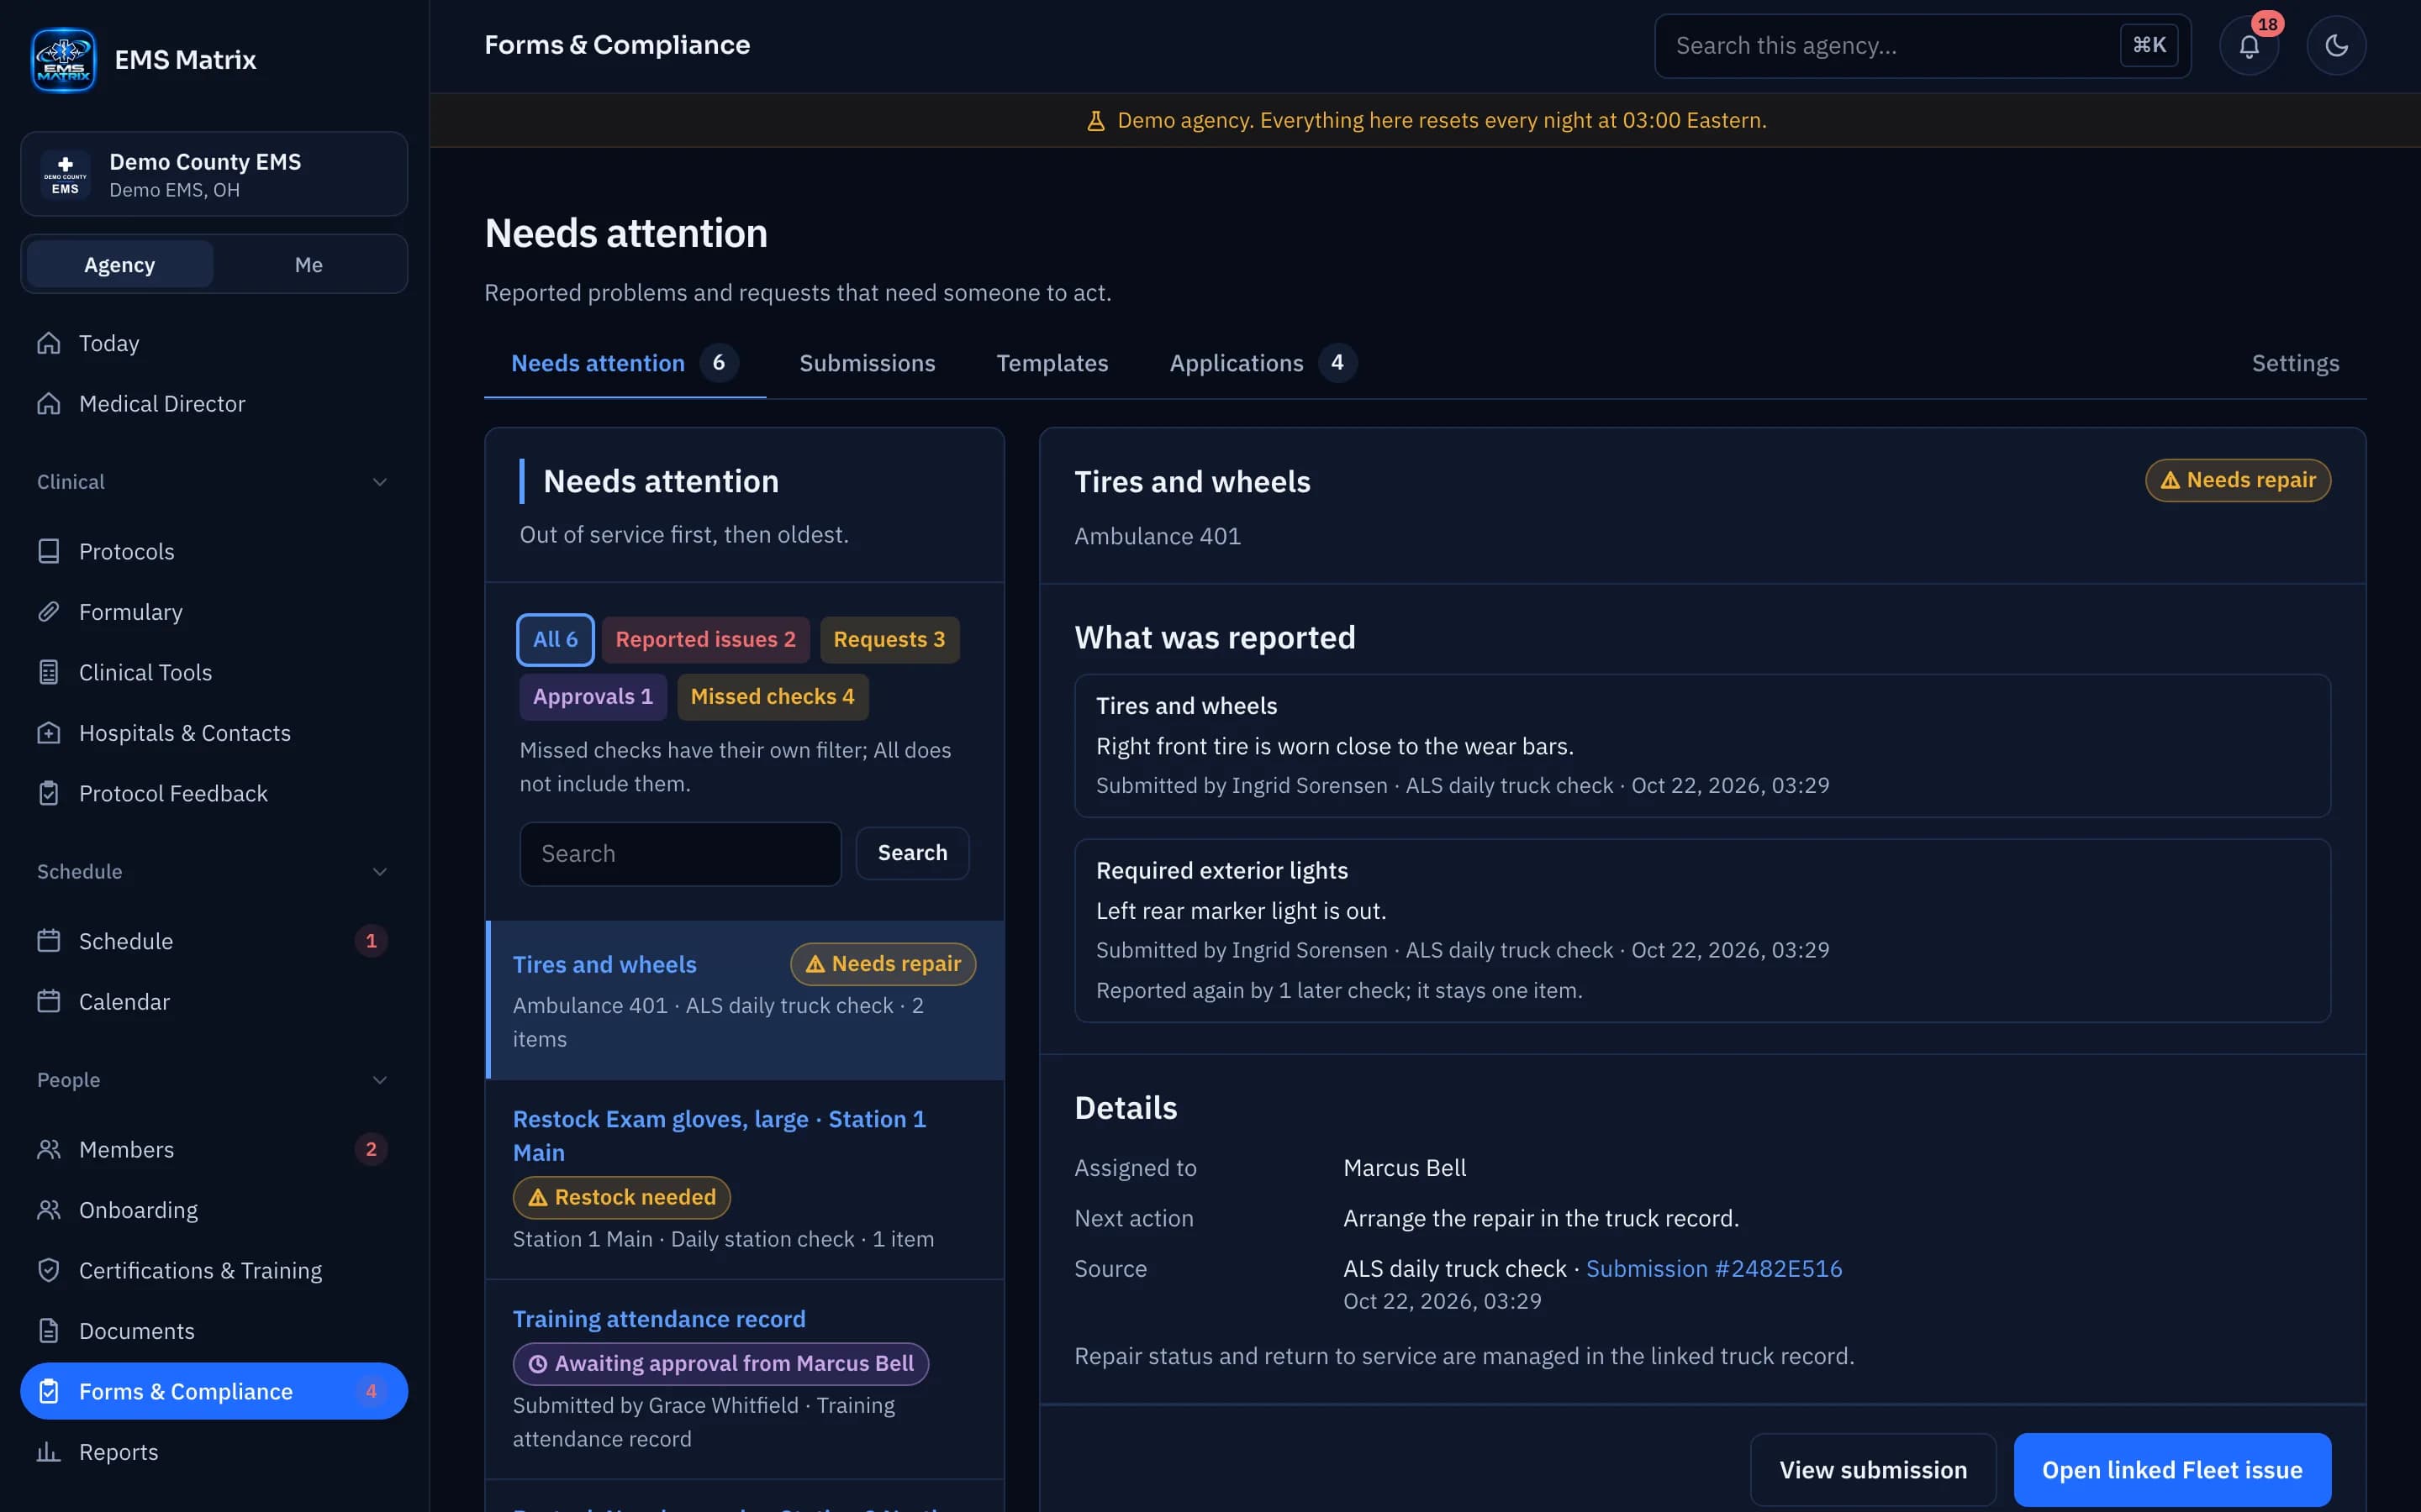Click the Clinical Tools icon
Image resolution: width=2421 pixels, height=1512 pixels.
pos(49,672)
